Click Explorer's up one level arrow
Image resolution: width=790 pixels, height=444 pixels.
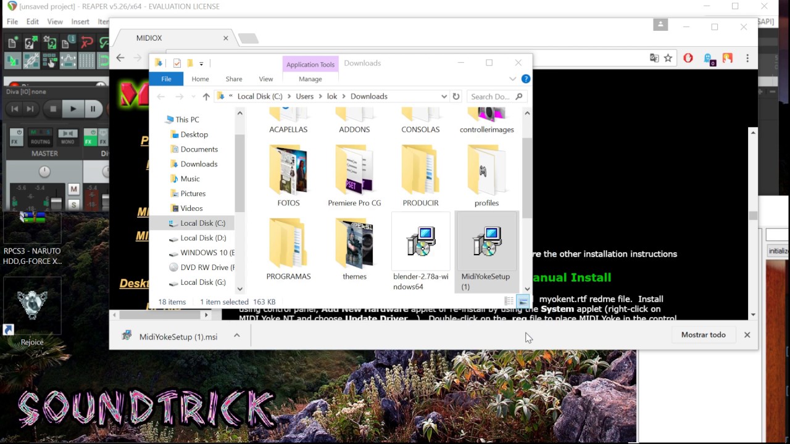206,96
